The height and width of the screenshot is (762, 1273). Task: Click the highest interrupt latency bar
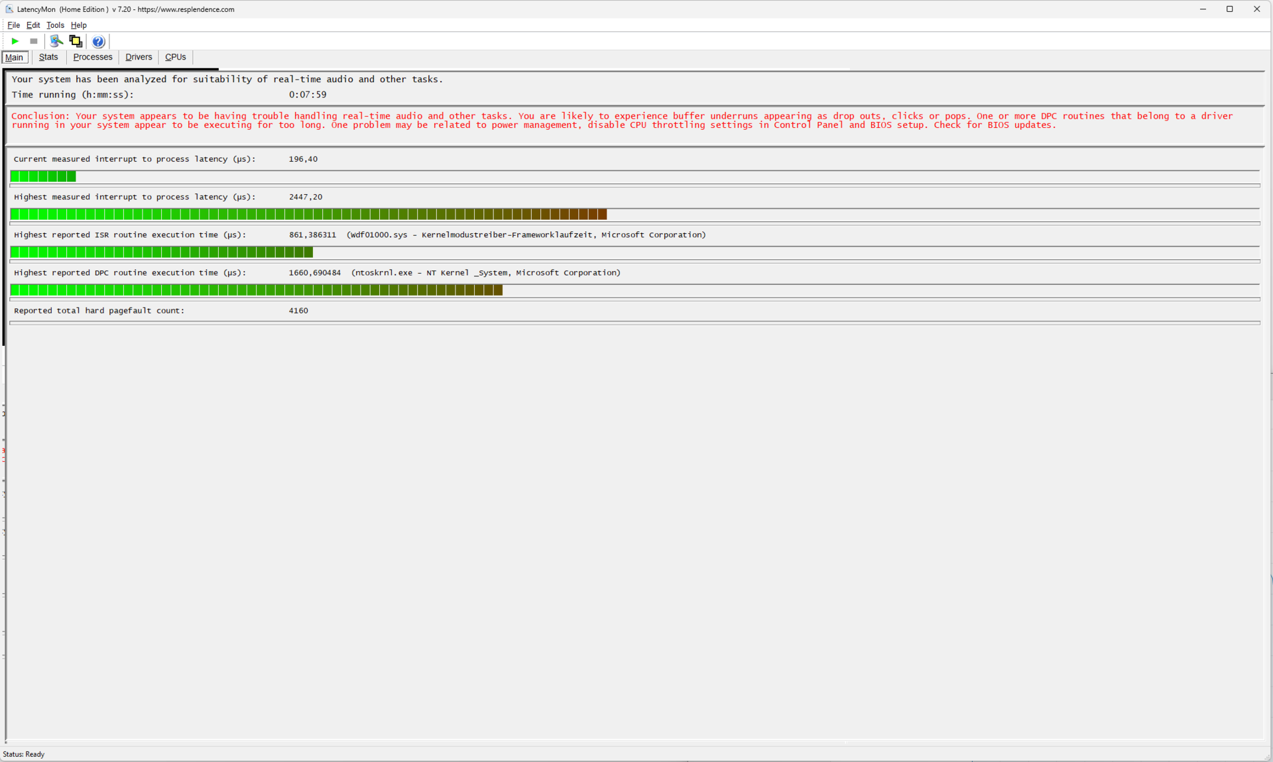click(308, 214)
